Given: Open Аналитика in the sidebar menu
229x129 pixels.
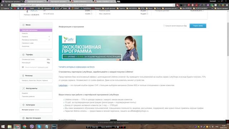Looking at the screenshot, I should pos(25,46).
